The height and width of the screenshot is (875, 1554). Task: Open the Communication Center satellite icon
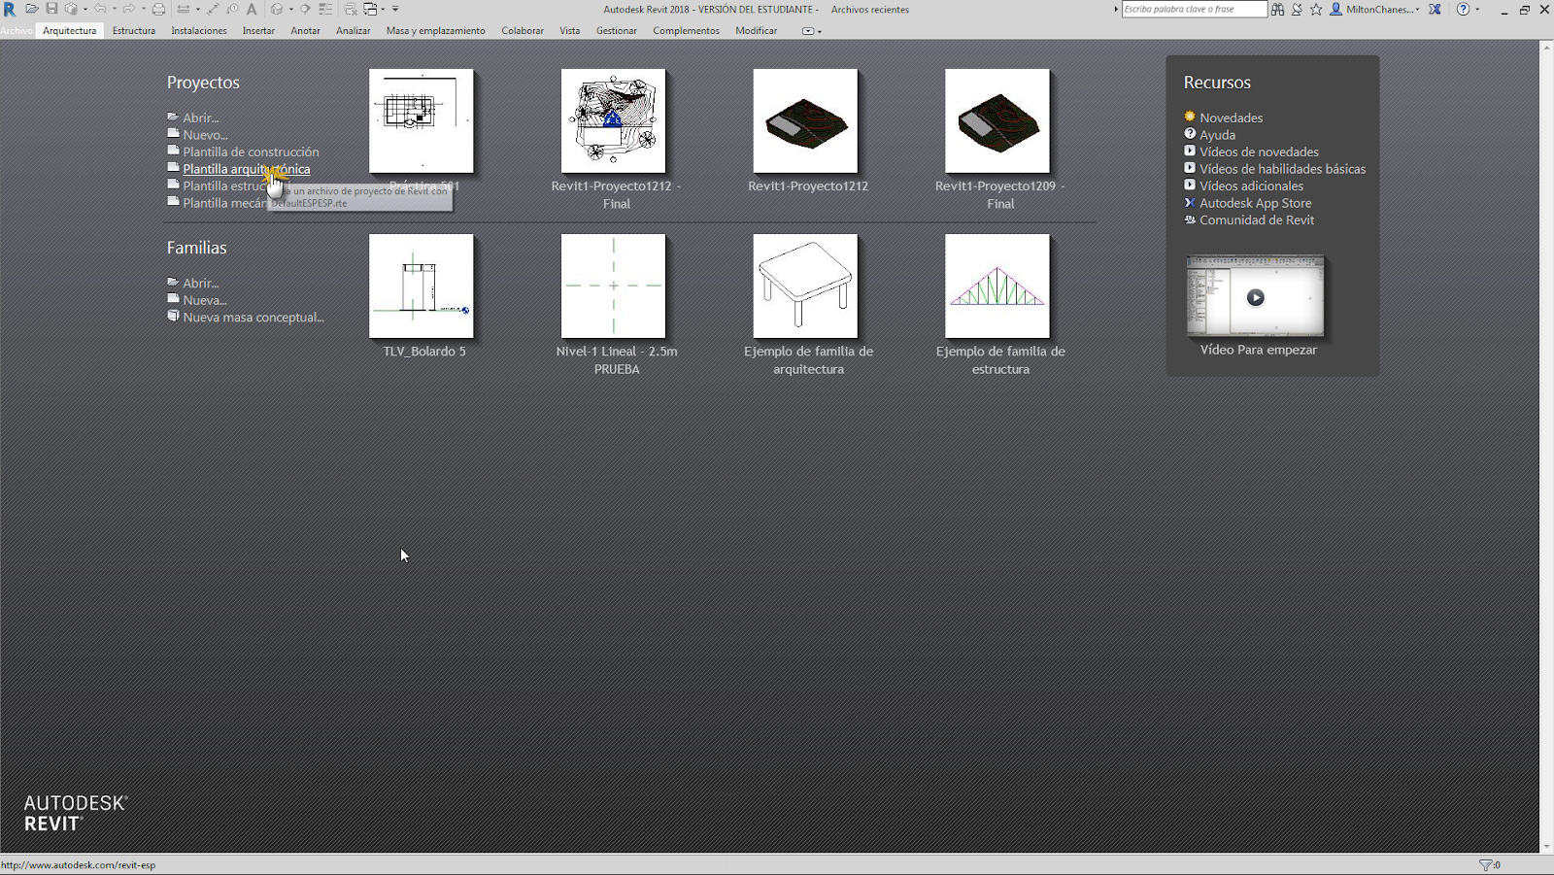(x=1297, y=9)
